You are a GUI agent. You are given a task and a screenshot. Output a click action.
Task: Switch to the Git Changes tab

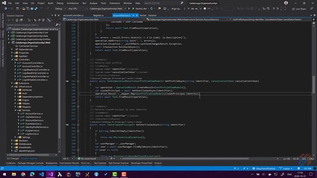point(13,159)
